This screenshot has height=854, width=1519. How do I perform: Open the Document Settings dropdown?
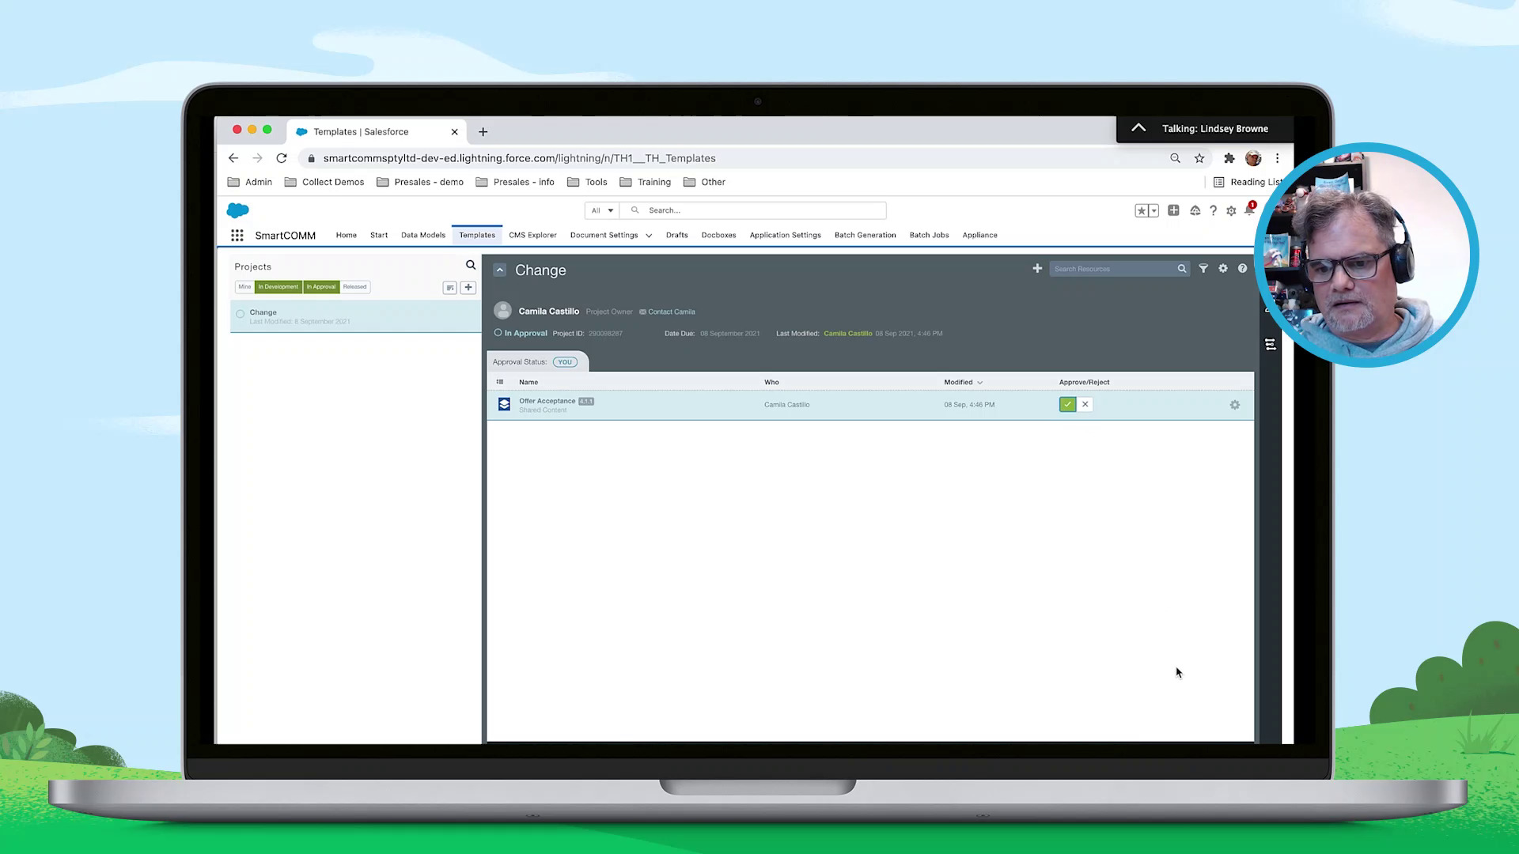(x=649, y=235)
